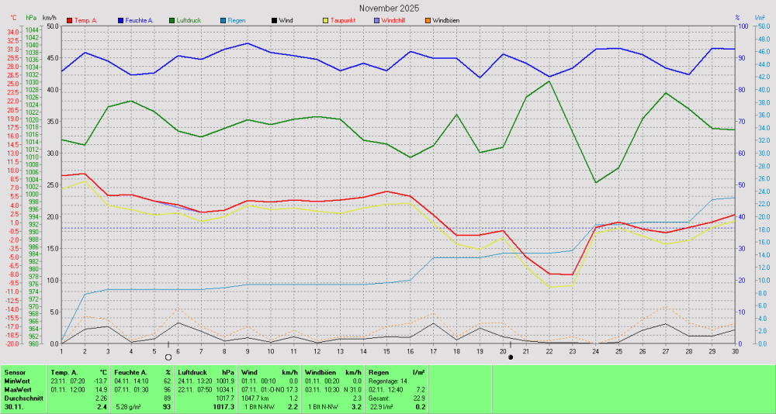The image size is (776, 414).
Task: Click the Regen column header in table
Action: pyautogui.click(x=379, y=372)
